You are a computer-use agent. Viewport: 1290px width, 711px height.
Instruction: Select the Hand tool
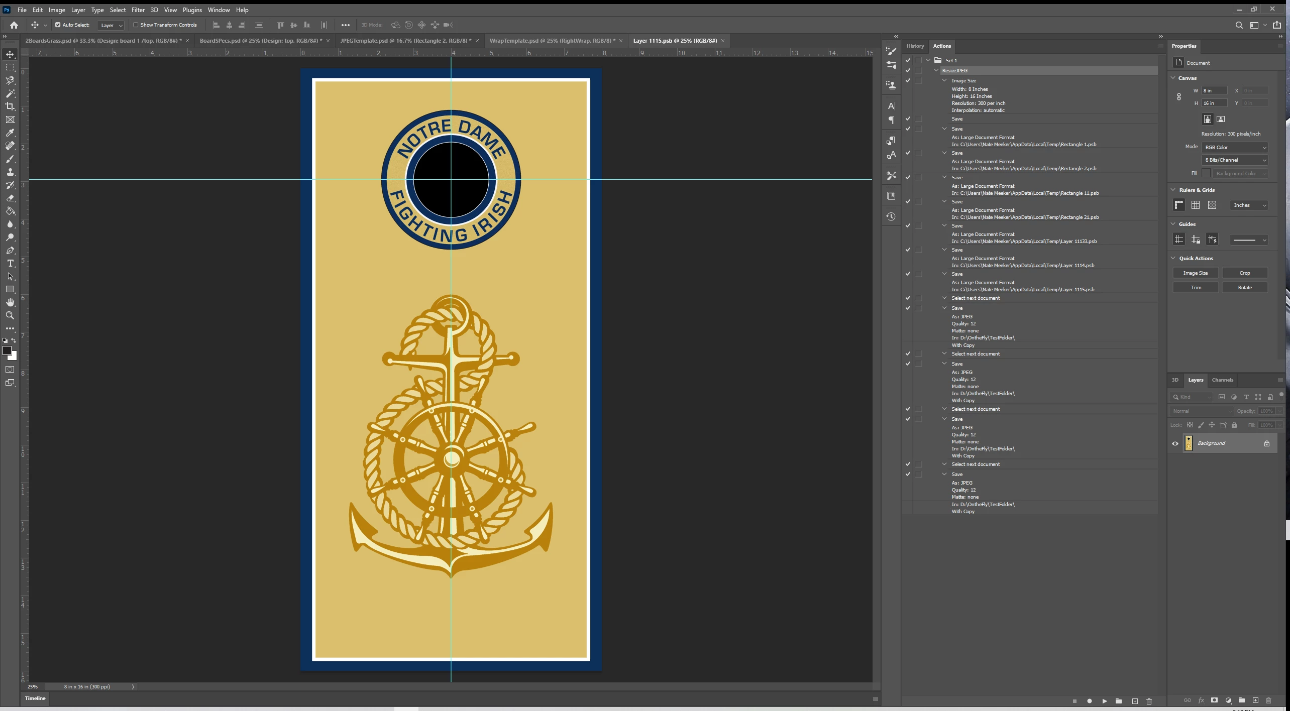(x=10, y=302)
